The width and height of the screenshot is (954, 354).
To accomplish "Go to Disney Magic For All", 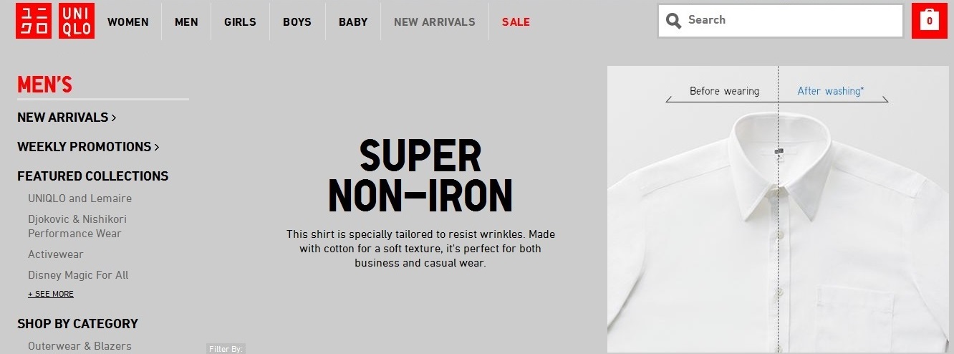I will coord(78,275).
